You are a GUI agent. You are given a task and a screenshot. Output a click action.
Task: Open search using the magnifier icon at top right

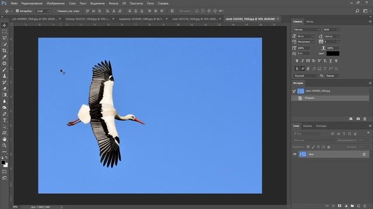tap(357, 11)
